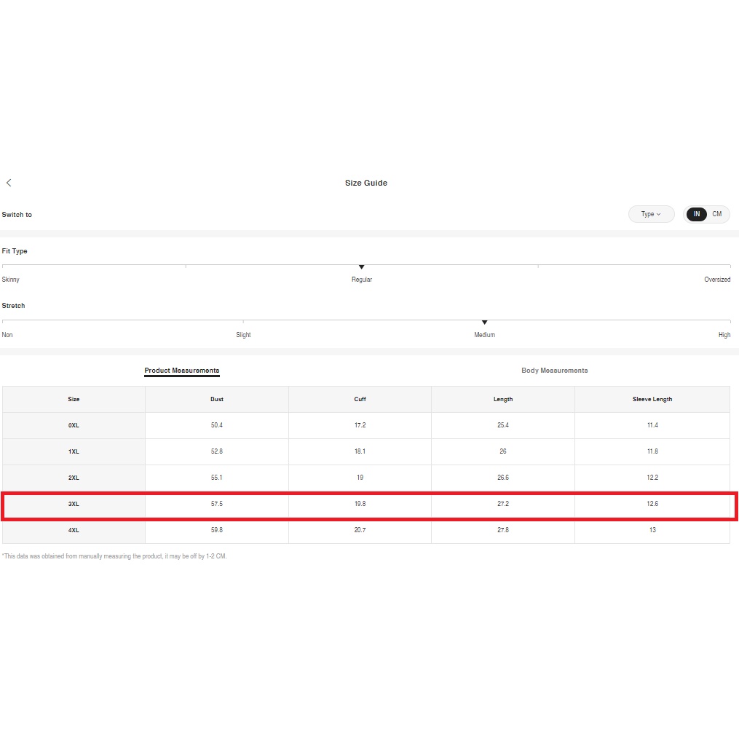
Task: Switch units to IN
Action: (696, 214)
